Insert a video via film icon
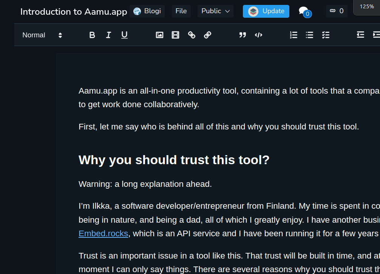Image resolution: width=380 pixels, height=274 pixels. point(175,35)
